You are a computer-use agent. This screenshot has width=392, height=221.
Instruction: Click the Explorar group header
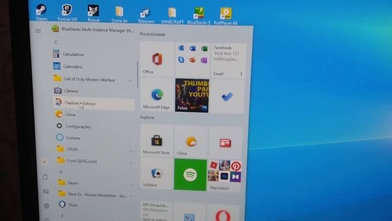148,117
